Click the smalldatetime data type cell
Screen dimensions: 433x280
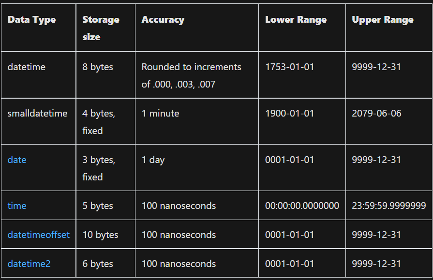point(37,113)
